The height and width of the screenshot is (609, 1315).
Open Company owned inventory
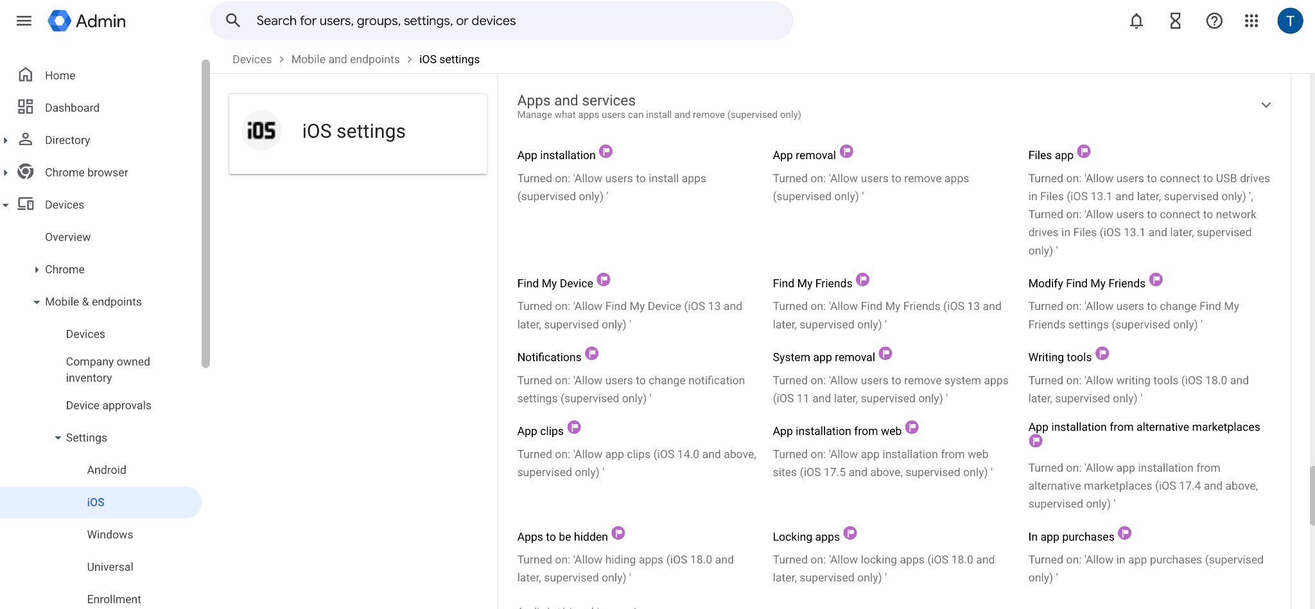(x=108, y=370)
